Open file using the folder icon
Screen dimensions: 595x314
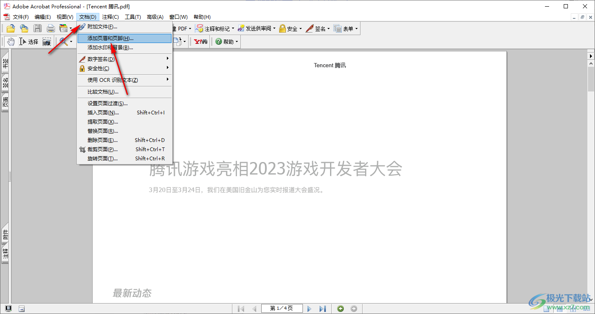[x=11, y=28]
